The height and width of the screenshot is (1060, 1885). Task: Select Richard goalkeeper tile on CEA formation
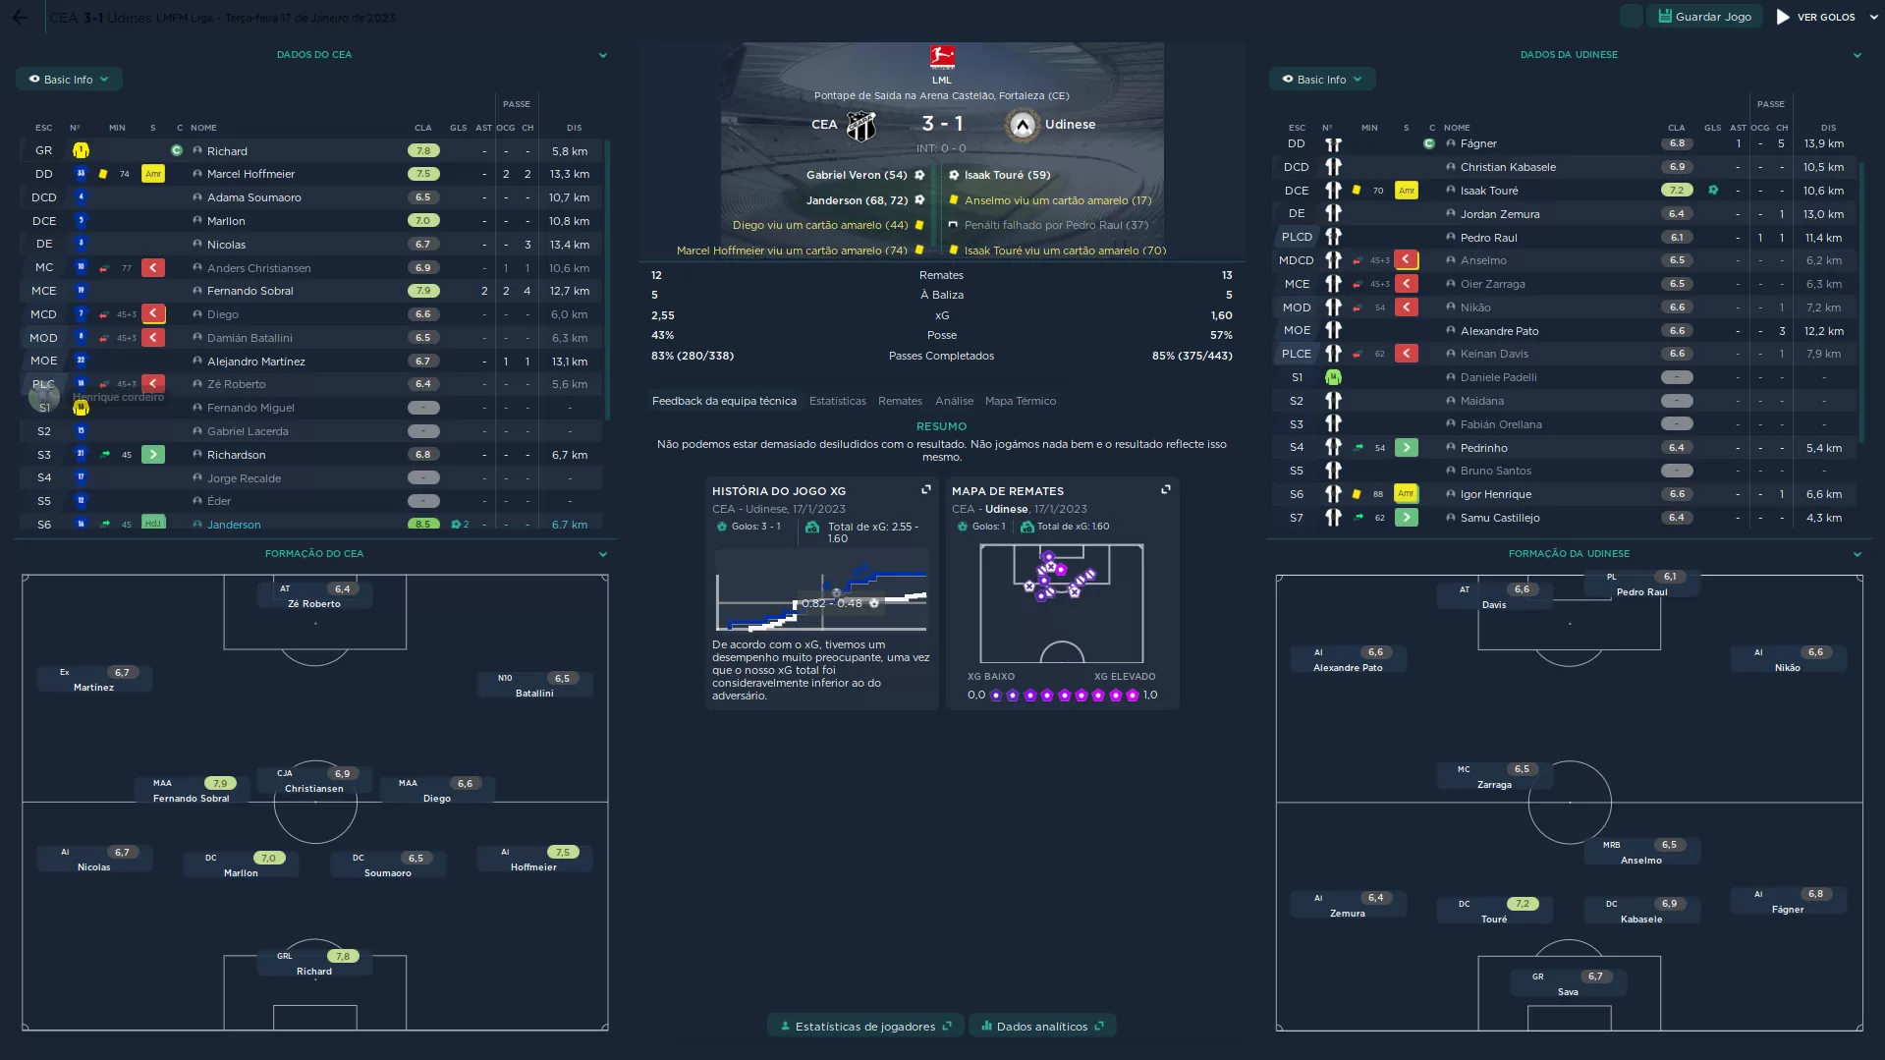click(314, 963)
